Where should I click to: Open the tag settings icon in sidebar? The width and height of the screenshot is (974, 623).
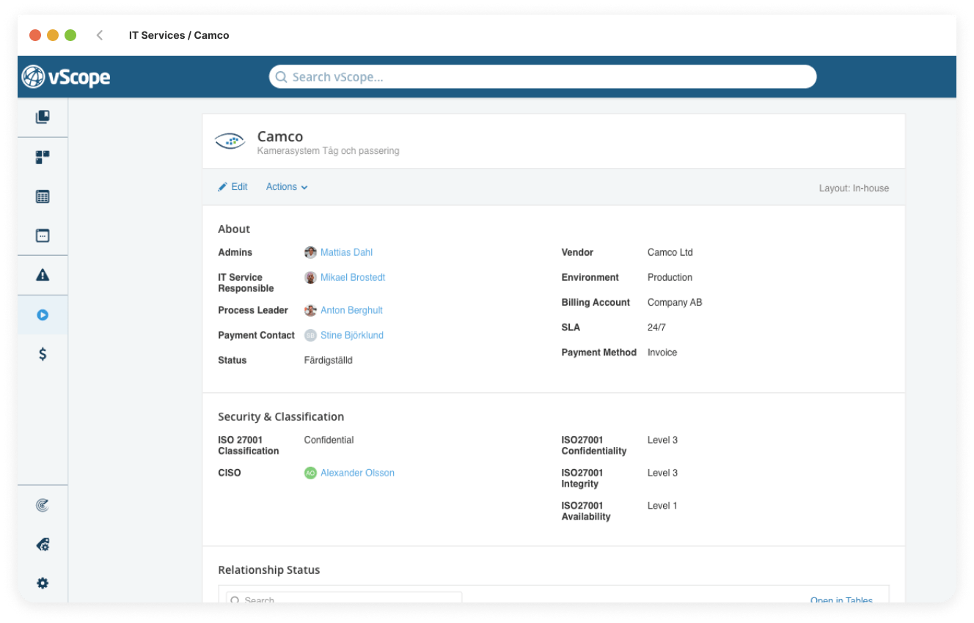43,545
